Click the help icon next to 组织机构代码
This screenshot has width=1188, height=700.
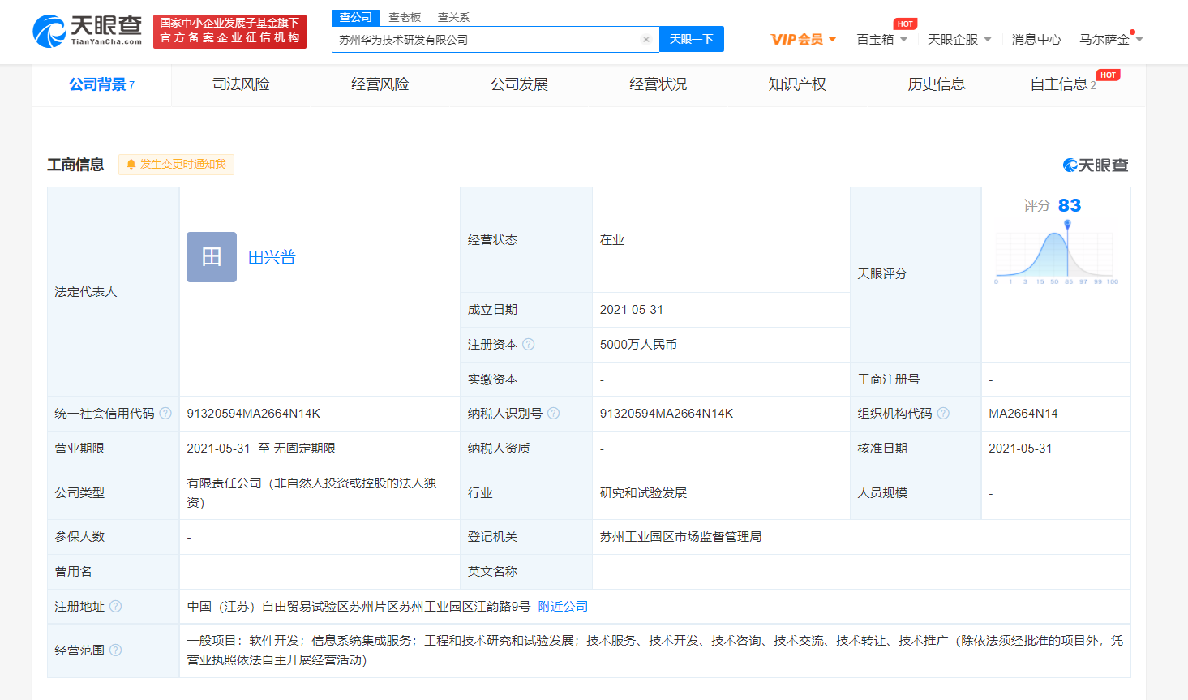click(x=943, y=414)
